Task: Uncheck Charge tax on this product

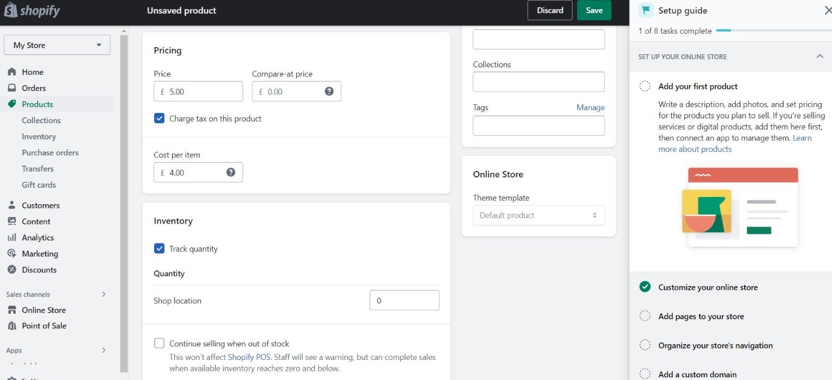Action: pos(159,118)
